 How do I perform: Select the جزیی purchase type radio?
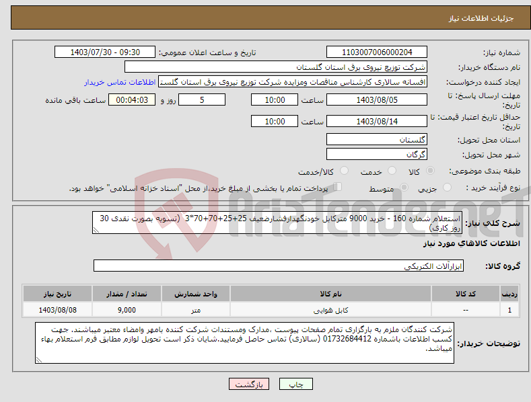pyautogui.click(x=447, y=187)
